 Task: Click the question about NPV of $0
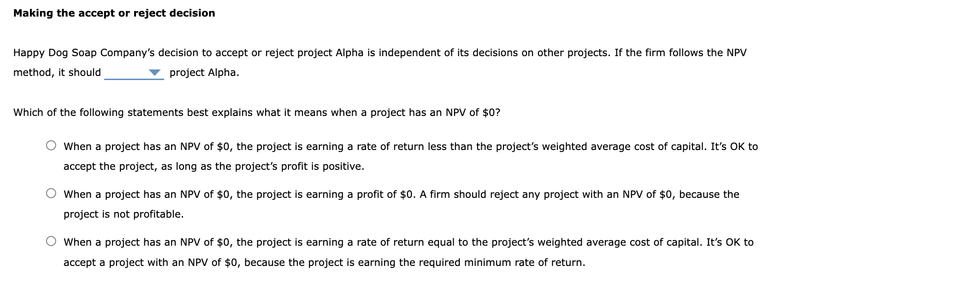tap(257, 111)
